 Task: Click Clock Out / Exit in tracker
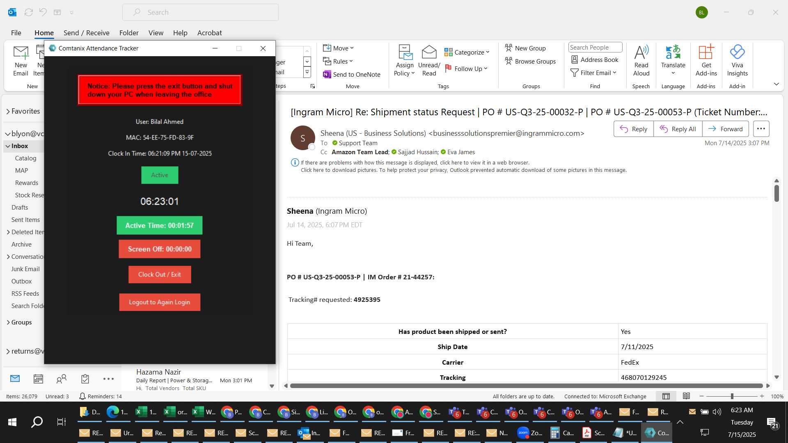(x=160, y=274)
